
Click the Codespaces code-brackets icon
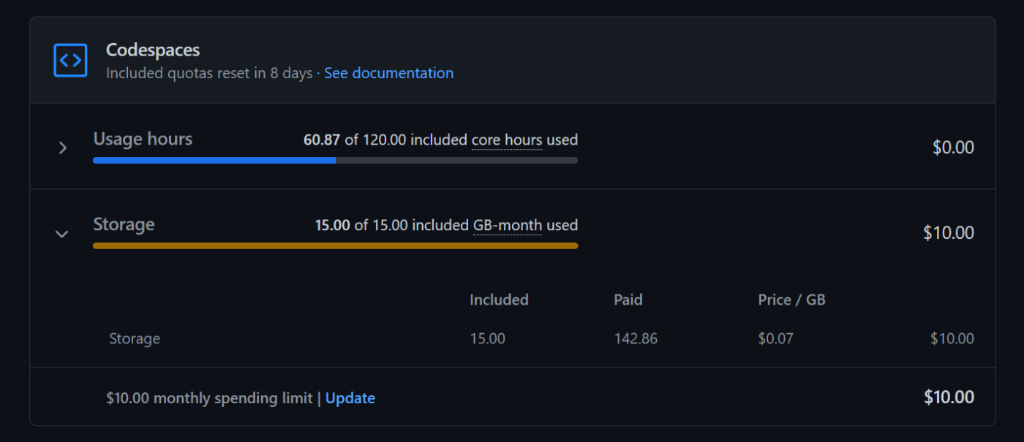click(x=70, y=60)
